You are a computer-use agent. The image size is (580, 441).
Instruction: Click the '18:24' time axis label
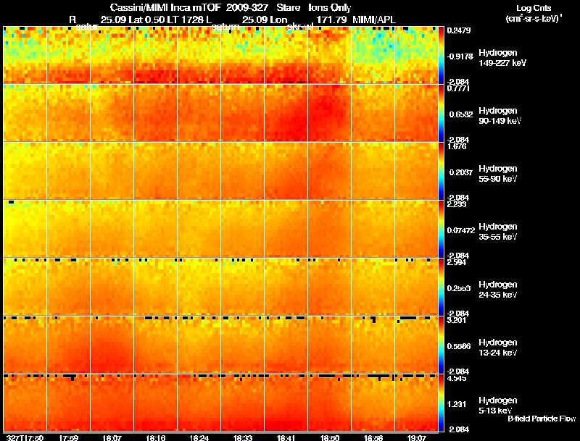click(x=199, y=437)
